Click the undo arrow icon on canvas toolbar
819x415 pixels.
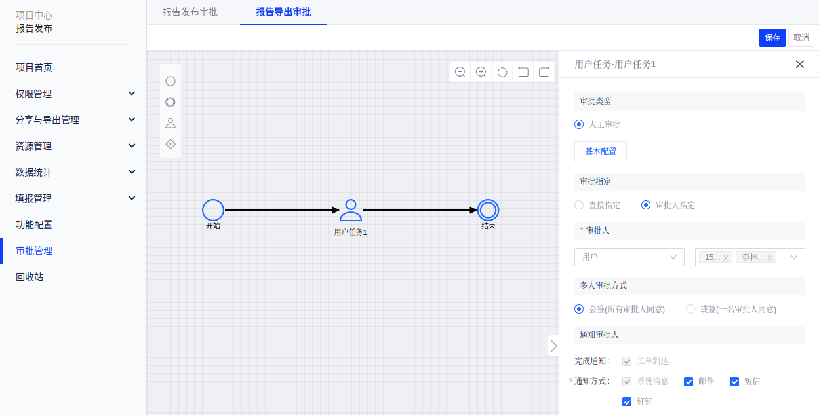pos(523,72)
